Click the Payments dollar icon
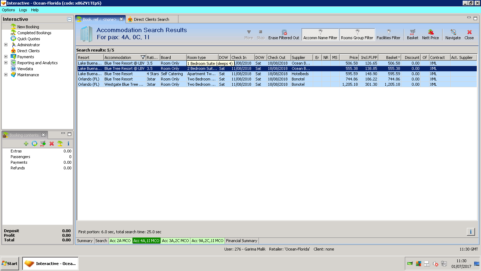 tap(13, 57)
